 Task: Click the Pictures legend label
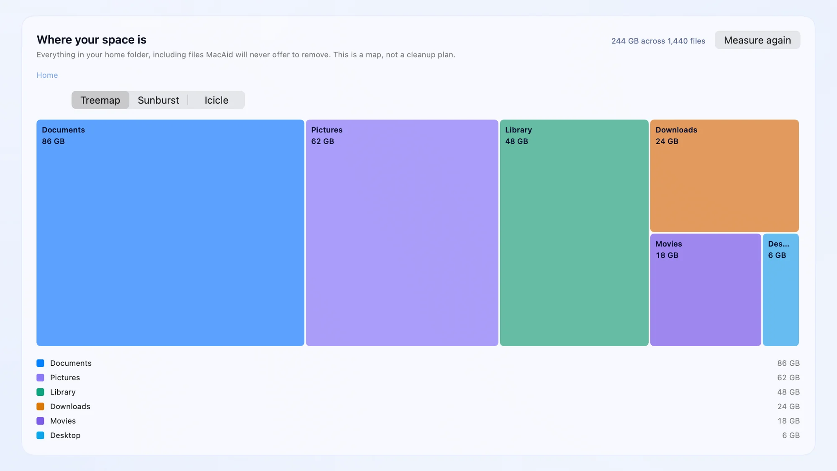pyautogui.click(x=65, y=377)
